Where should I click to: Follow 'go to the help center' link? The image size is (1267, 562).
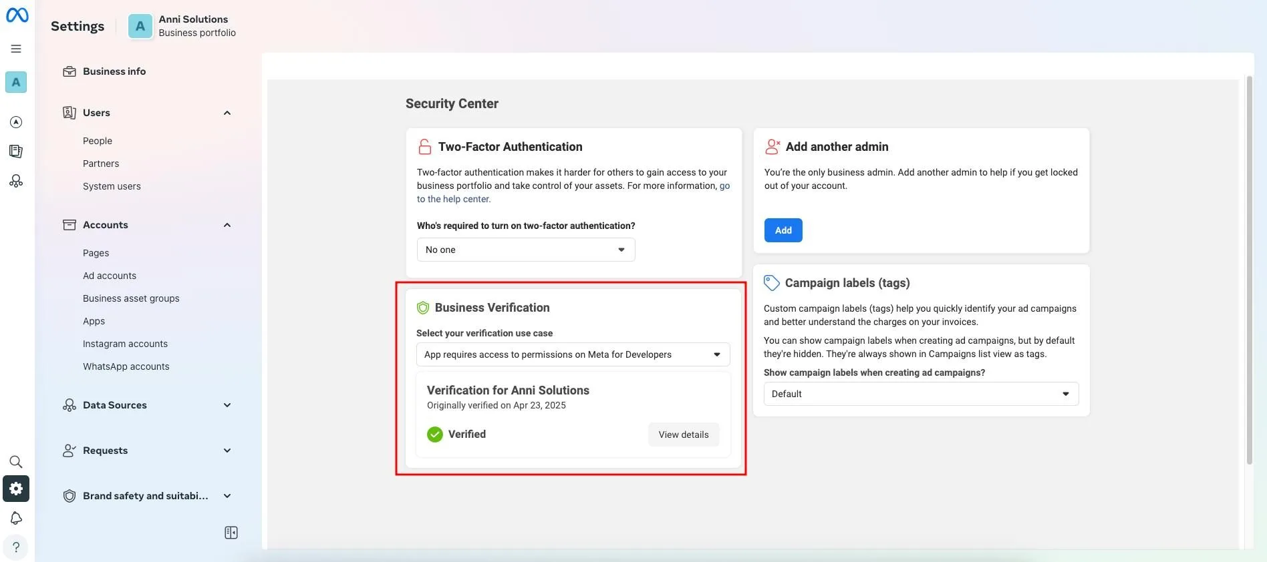[x=454, y=199]
